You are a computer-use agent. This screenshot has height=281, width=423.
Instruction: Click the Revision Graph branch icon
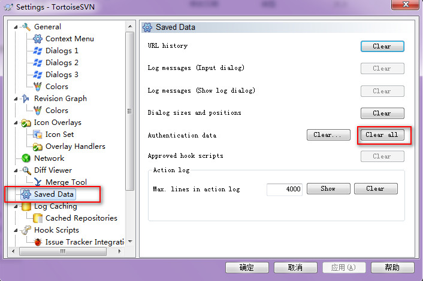[x=26, y=99]
